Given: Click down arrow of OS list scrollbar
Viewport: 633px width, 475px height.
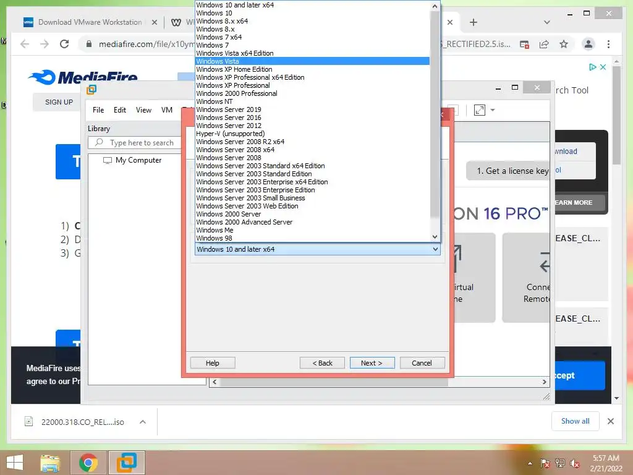Looking at the screenshot, I should click(435, 237).
